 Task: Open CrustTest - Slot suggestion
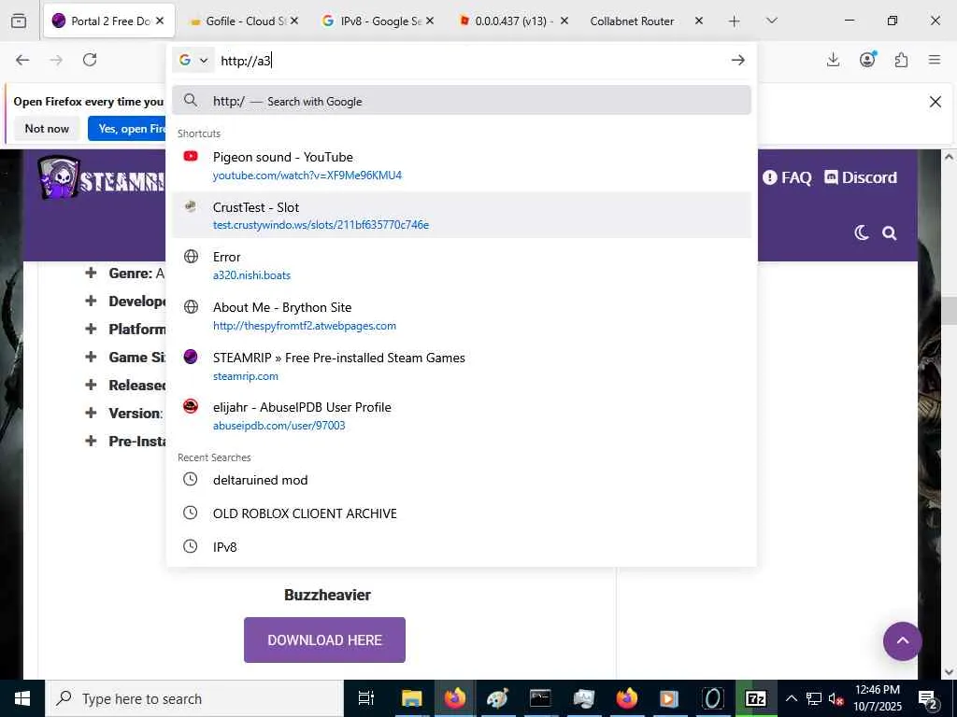pos(462,216)
